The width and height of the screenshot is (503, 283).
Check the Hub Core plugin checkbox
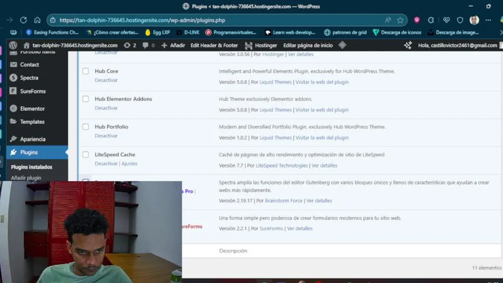(x=85, y=71)
